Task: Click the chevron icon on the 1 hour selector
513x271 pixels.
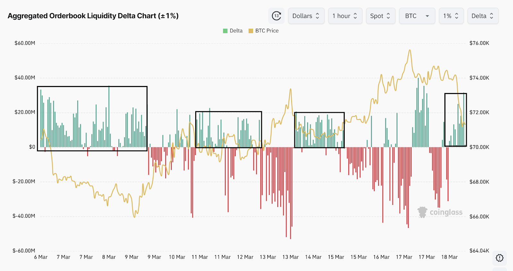Action: pyautogui.click(x=355, y=16)
